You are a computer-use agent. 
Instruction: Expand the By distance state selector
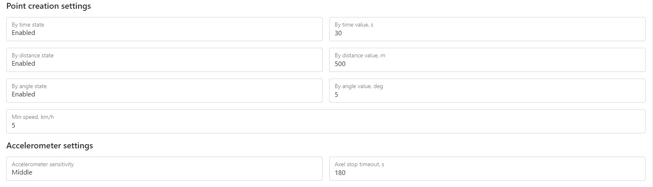(x=164, y=60)
